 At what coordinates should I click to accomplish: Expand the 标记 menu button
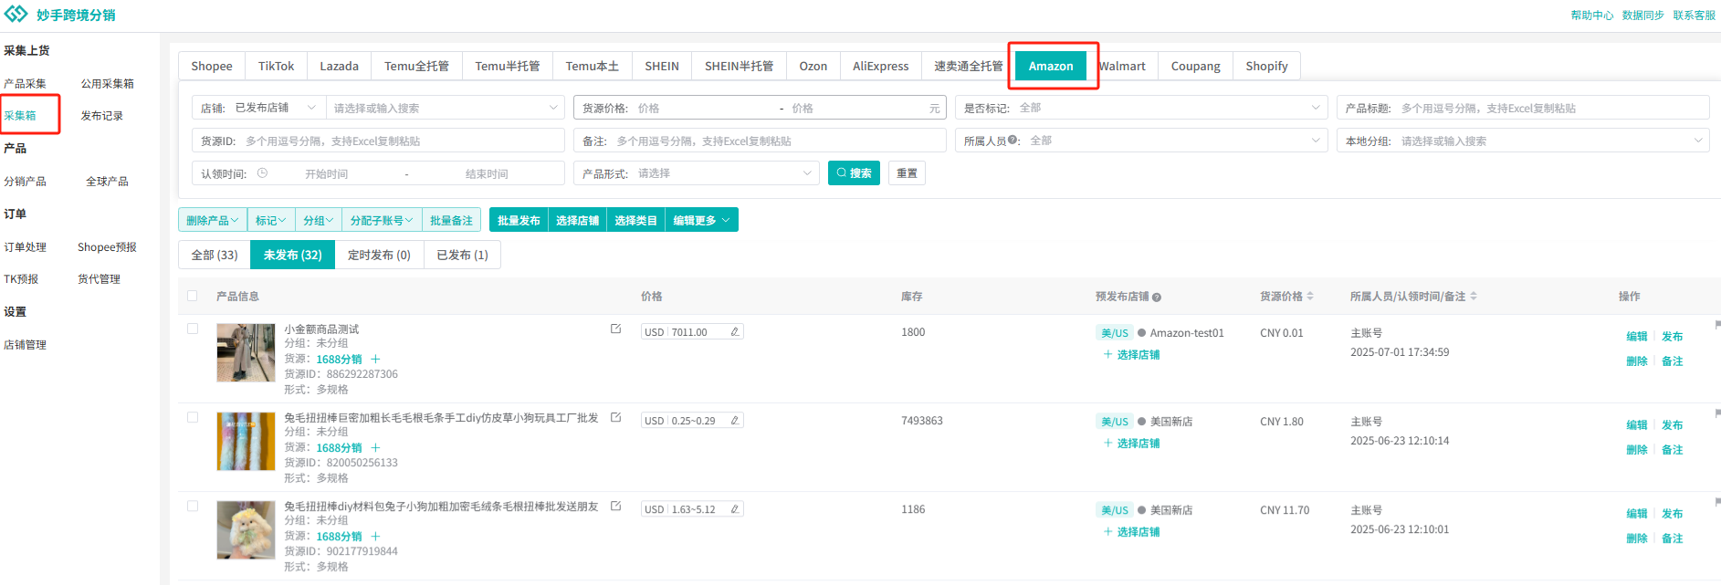coord(271,221)
